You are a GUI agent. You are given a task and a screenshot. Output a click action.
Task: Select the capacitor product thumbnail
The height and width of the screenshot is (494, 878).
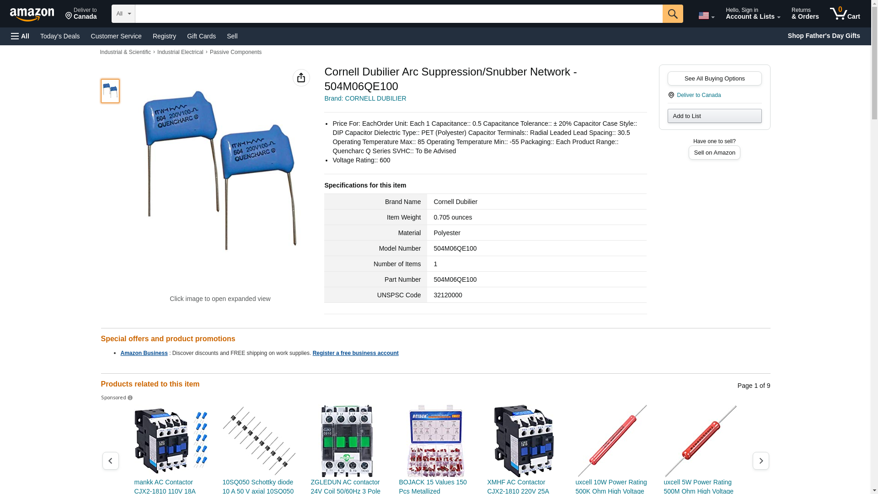[110, 91]
